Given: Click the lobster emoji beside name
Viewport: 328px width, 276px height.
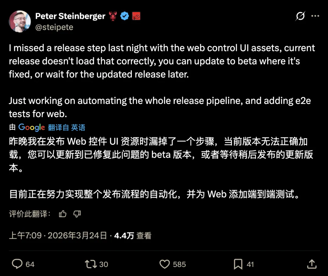Looking at the screenshot, I should [x=113, y=16].
